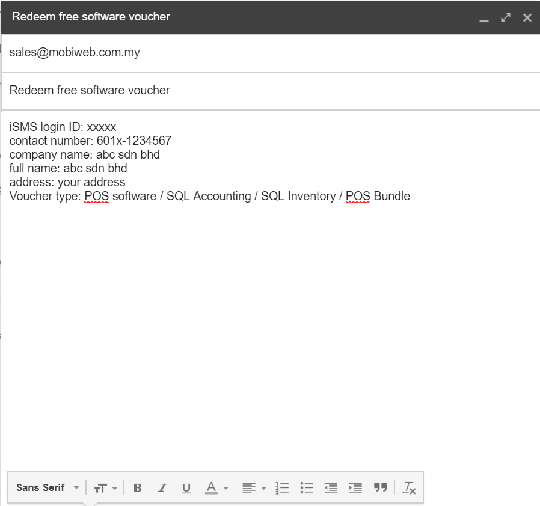Insert a bulleted list
540x506 pixels.
coord(307,488)
